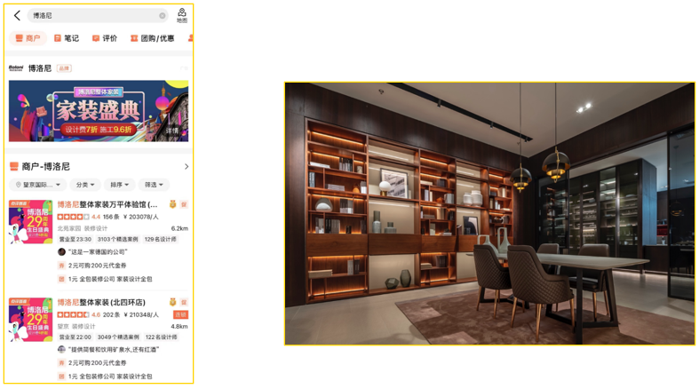Open the 家装盛典 promotional banner

99,111
